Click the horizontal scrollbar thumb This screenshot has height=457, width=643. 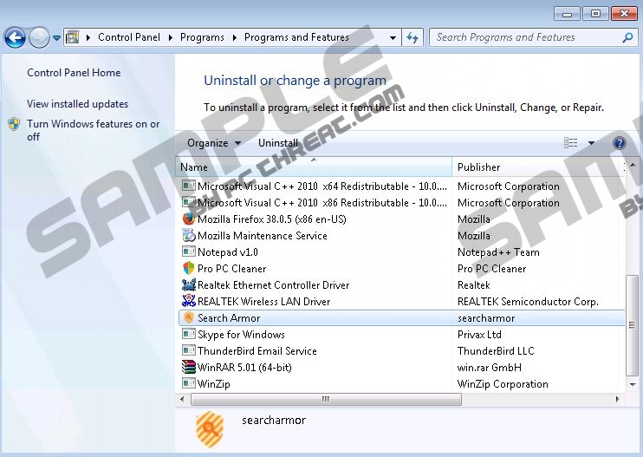[x=326, y=400]
